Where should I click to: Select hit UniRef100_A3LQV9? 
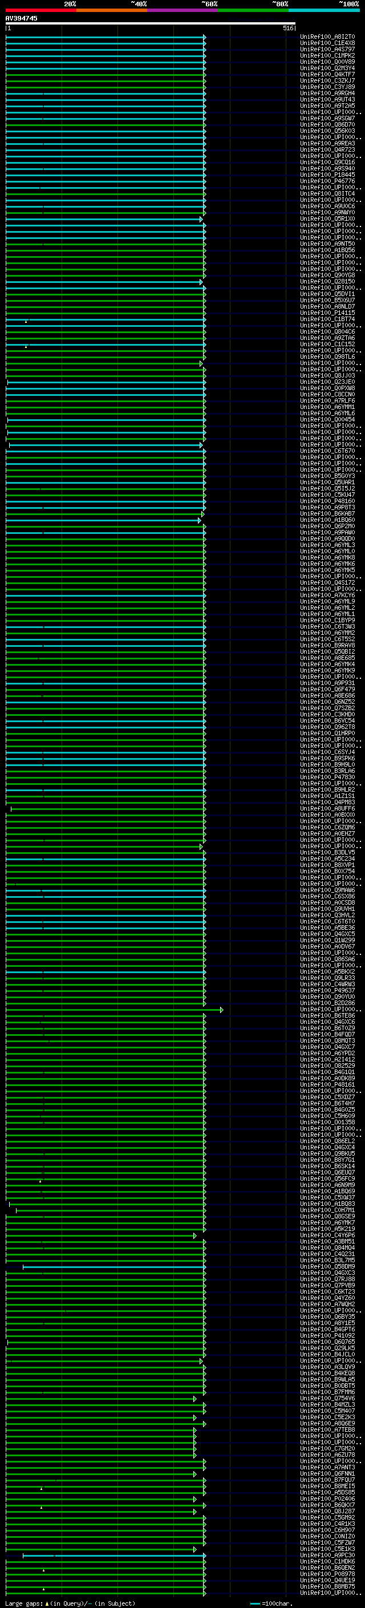click(x=327, y=1367)
